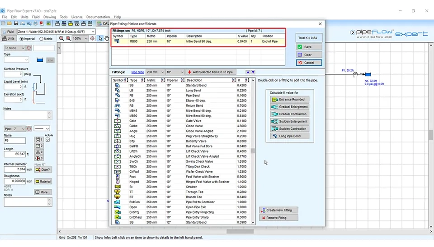Open the Drawing menu
Screen dimensions: 434x247
(x=50, y=17)
